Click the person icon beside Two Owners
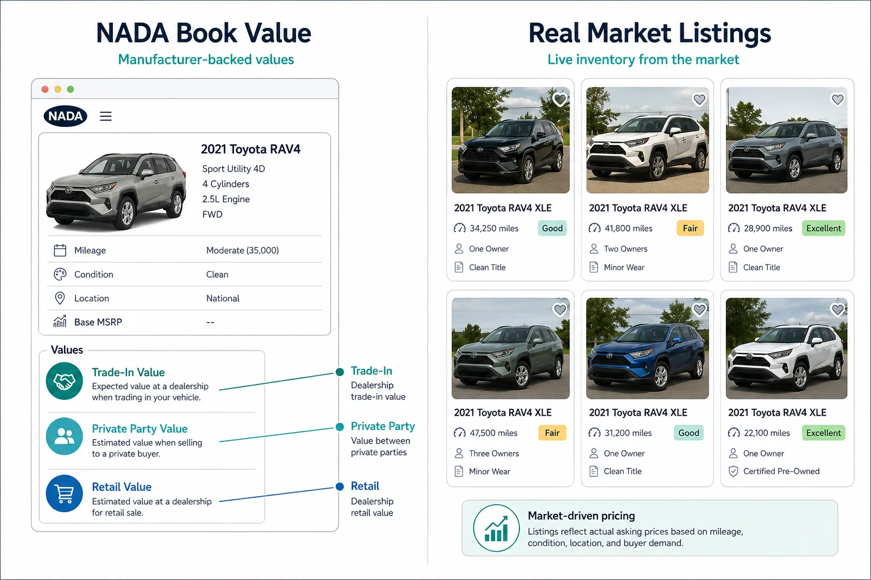871x580 pixels. pyautogui.click(x=594, y=249)
